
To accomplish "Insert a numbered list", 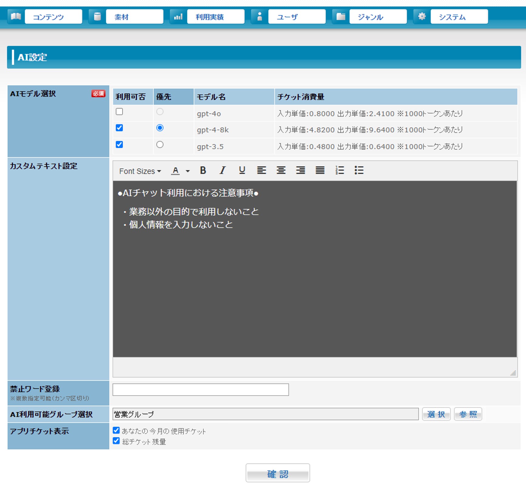I will [339, 171].
